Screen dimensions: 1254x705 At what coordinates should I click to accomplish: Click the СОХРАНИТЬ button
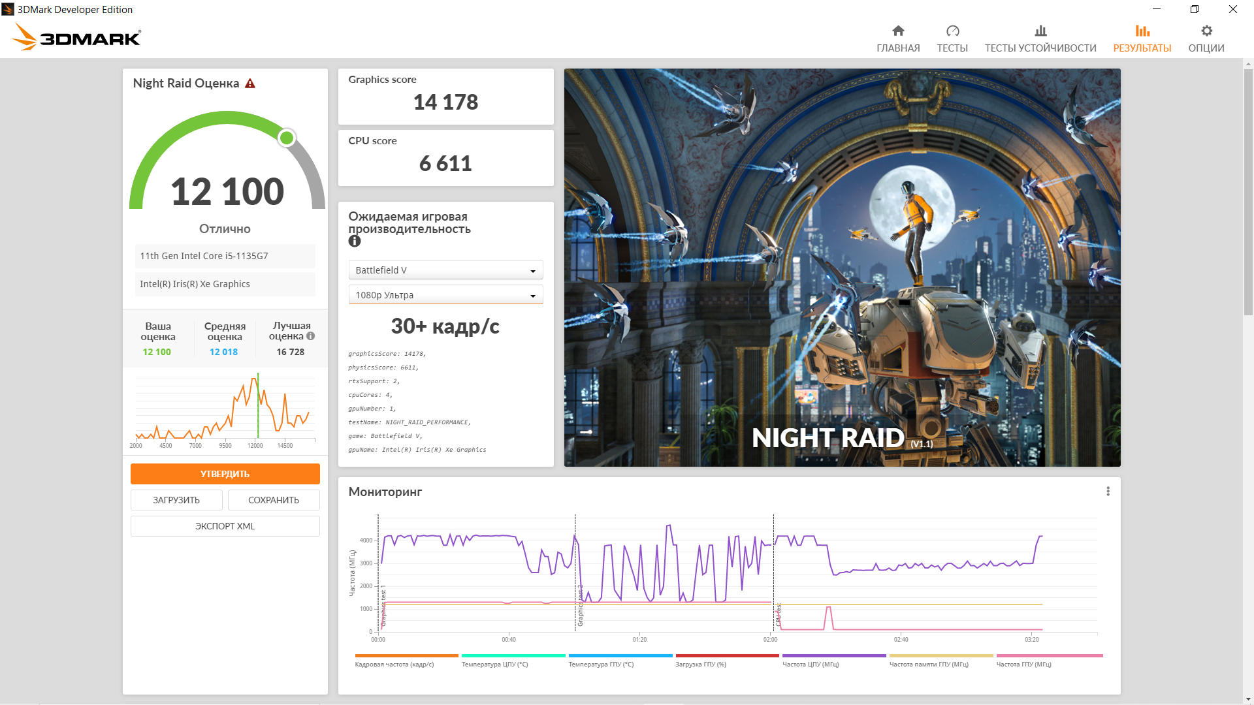[274, 500]
